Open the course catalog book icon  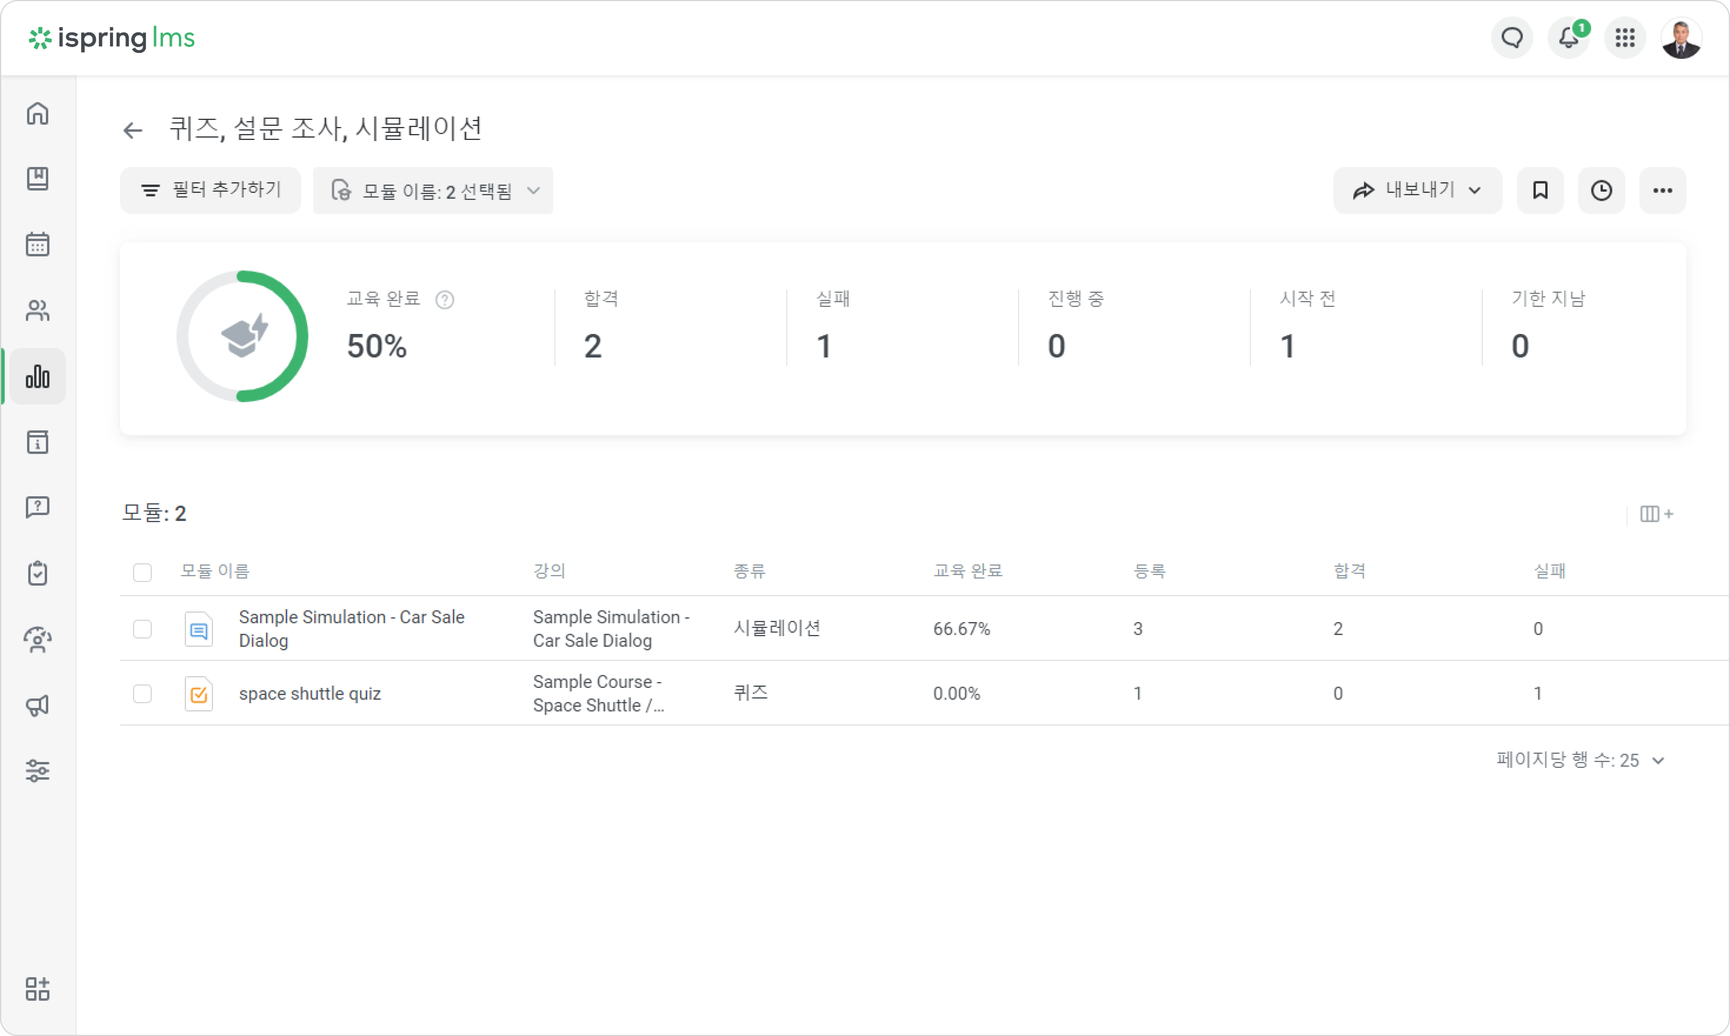[38, 179]
